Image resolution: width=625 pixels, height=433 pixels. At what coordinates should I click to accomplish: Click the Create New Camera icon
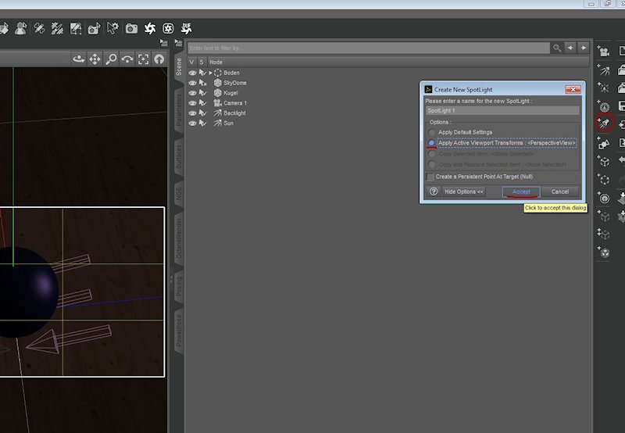click(x=603, y=51)
